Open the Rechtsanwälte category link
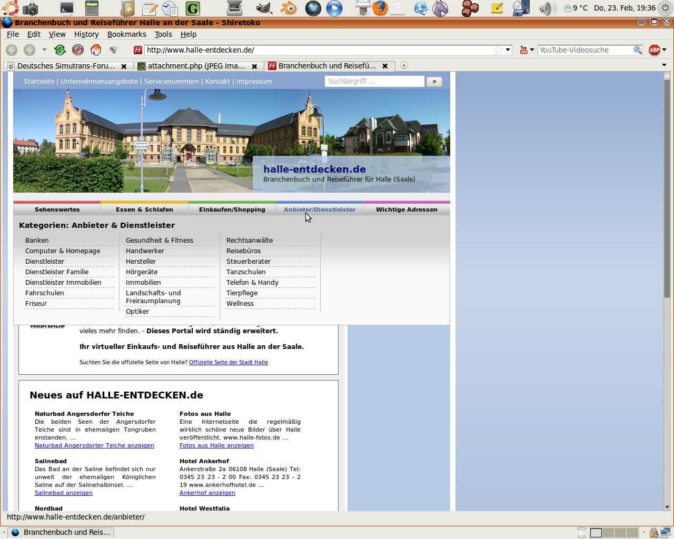The image size is (674, 539). coord(250,241)
